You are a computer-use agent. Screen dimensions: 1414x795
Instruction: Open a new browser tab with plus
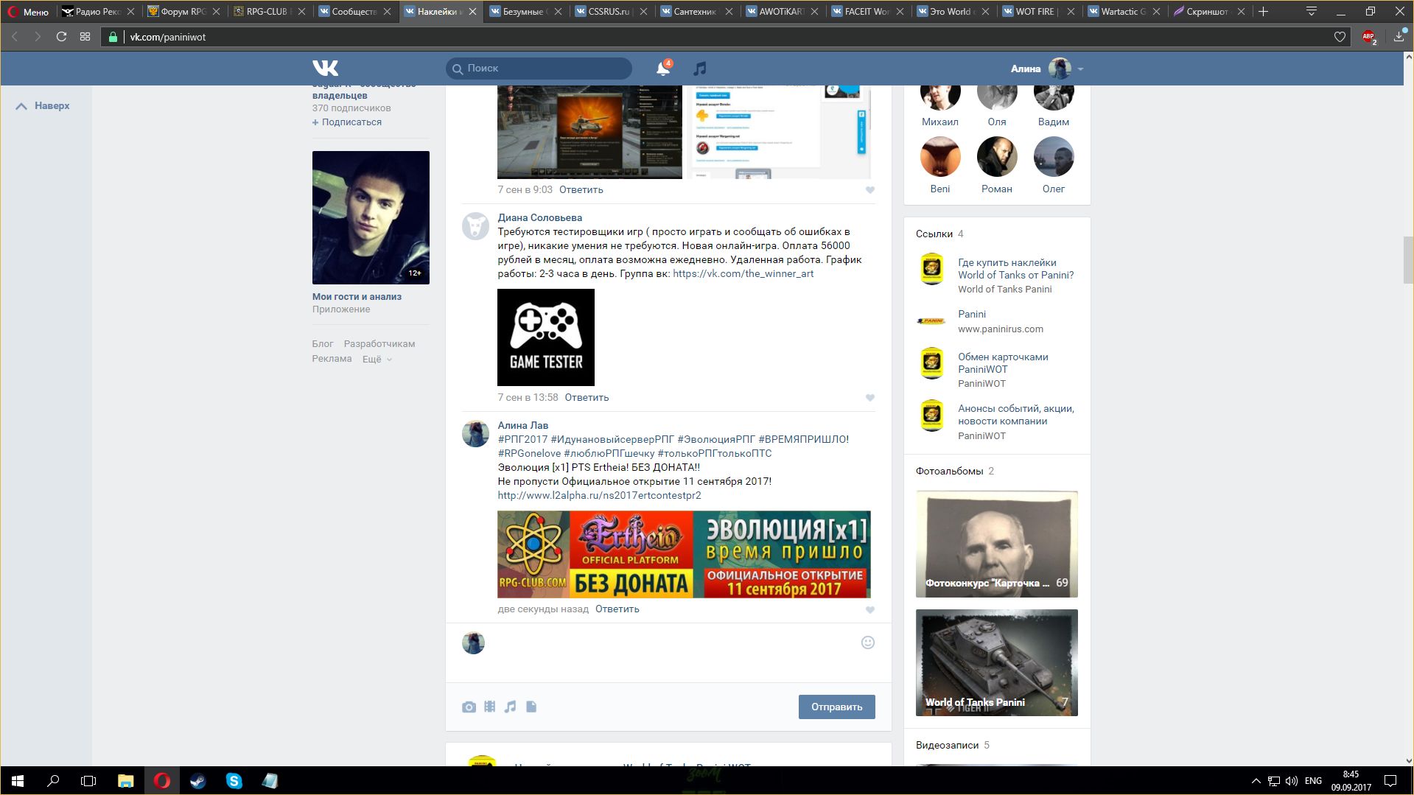pyautogui.click(x=1264, y=11)
